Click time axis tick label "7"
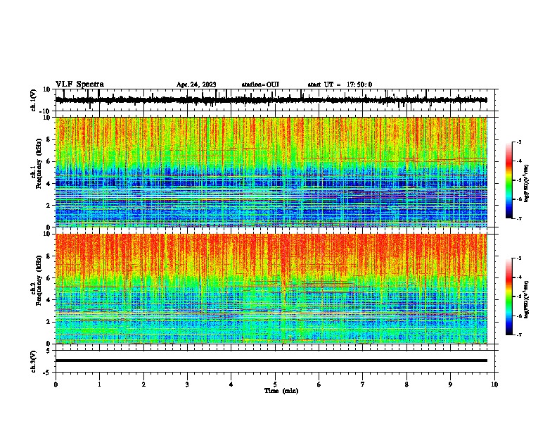 pyautogui.click(x=363, y=385)
